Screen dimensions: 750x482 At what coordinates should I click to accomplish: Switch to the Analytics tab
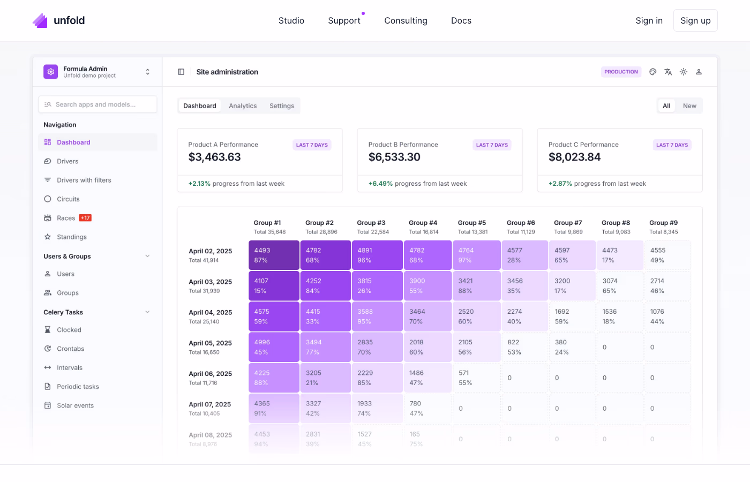coord(243,106)
